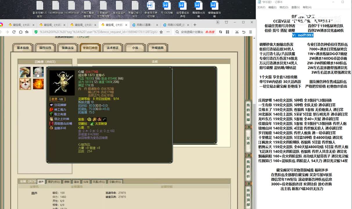
Task: Open desktop file 高窟幻域1.0版本
Action: (135, 9)
